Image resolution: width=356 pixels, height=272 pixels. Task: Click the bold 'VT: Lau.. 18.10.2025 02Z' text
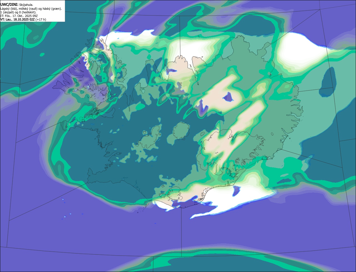(18, 19)
